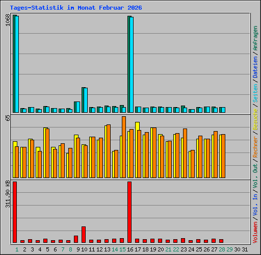Click the "Anfragen" legend word

pyautogui.click(x=255, y=38)
